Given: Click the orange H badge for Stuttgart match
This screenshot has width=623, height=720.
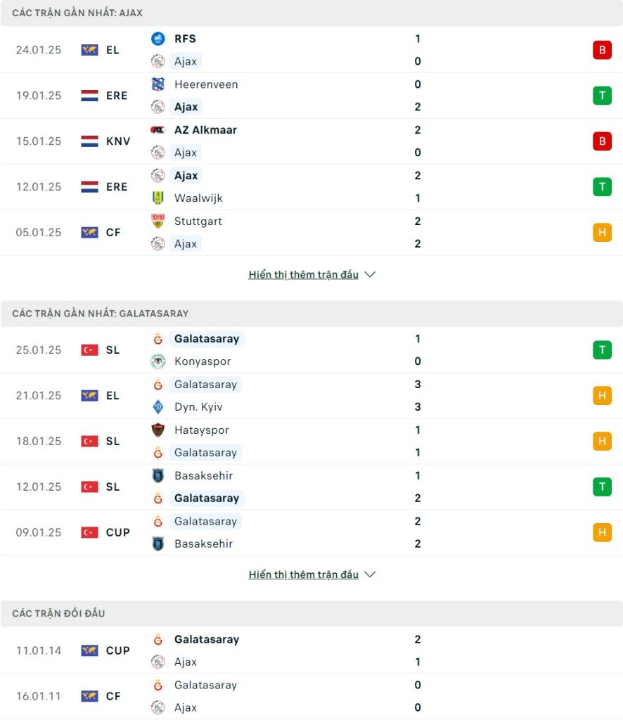Looking at the screenshot, I should [x=602, y=232].
